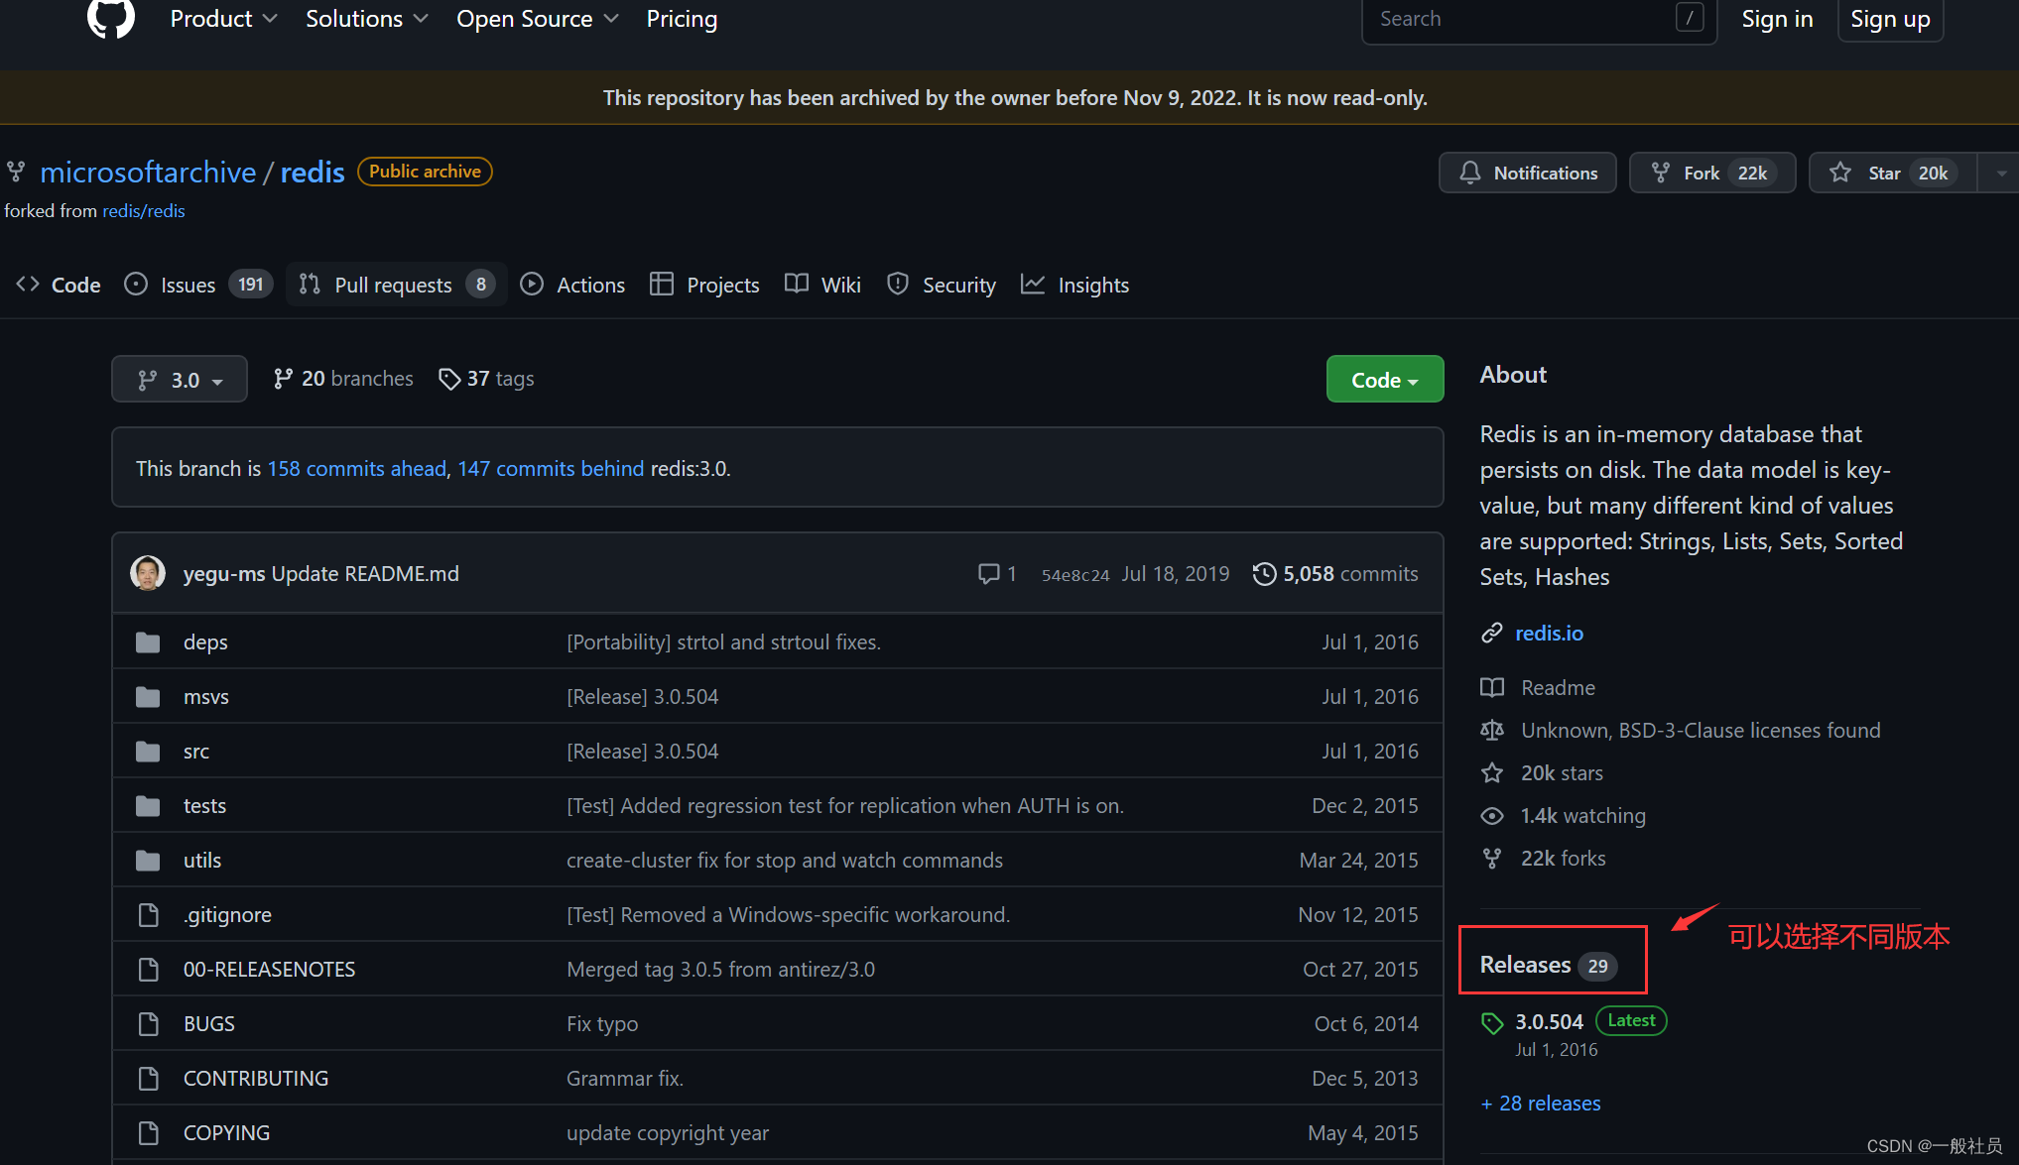
Task: Click the redis.io website link
Action: (x=1549, y=633)
